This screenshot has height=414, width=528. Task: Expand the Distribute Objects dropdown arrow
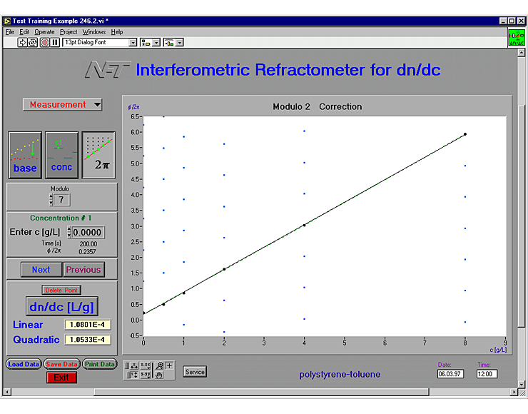180,42
